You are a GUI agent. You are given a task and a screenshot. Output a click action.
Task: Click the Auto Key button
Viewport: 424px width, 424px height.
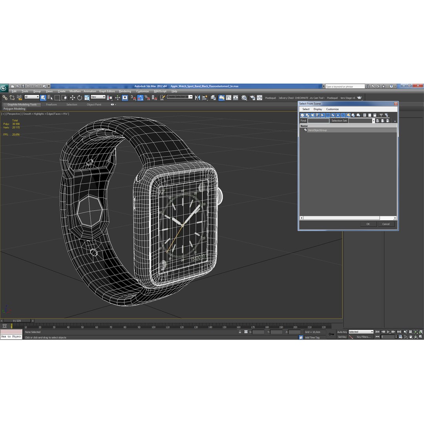click(342, 332)
